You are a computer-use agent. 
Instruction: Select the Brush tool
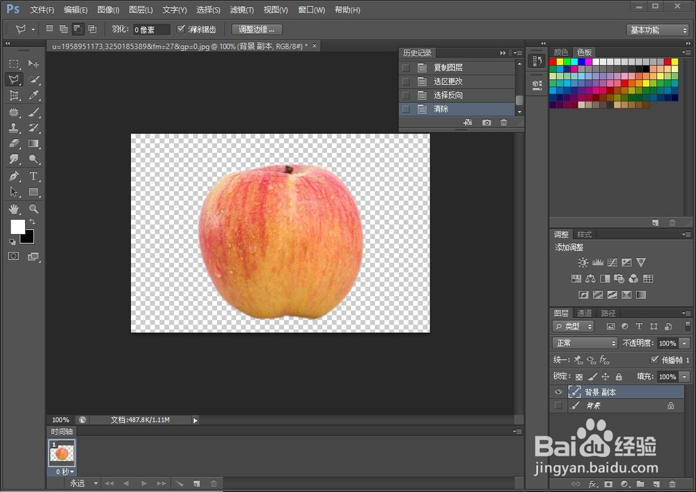[x=33, y=112]
